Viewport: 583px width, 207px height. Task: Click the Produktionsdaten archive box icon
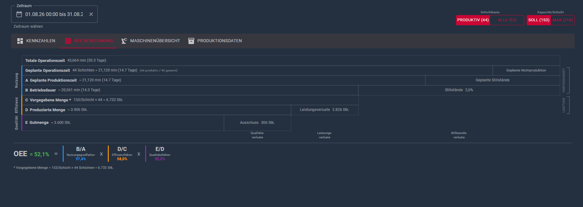pos(191,41)
